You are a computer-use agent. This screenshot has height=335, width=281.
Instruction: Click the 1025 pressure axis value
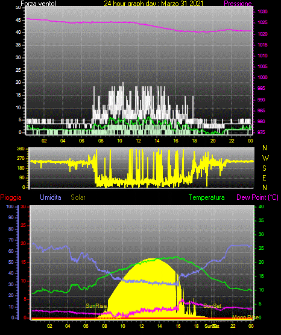point(262,23)
